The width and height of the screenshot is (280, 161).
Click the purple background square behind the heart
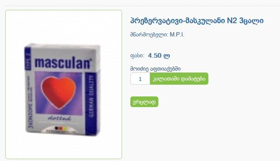(x=59, y=93)
